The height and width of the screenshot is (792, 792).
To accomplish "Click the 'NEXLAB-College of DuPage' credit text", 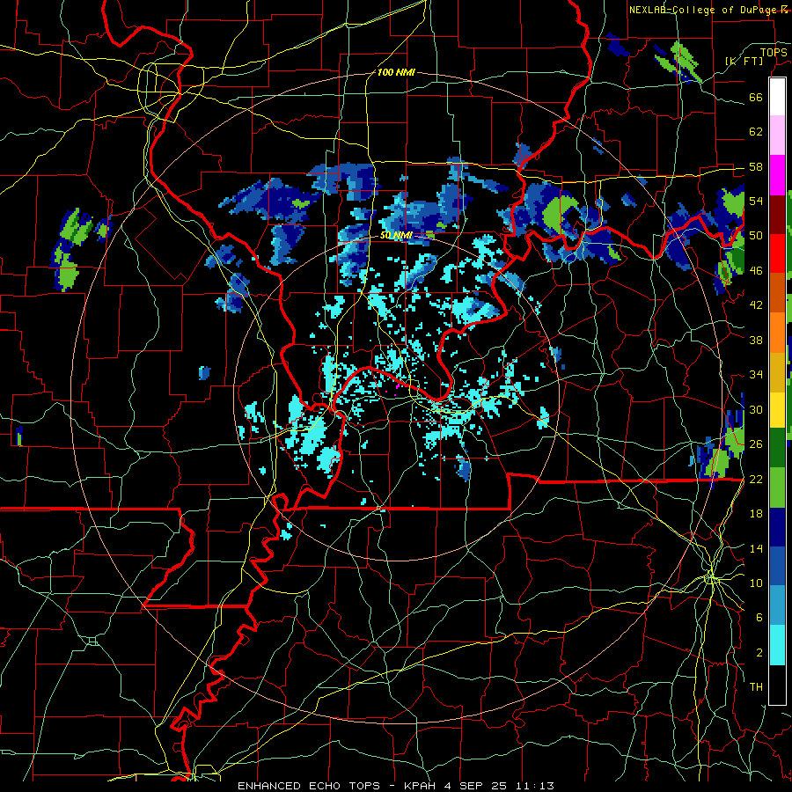I will tap(702, 10).
